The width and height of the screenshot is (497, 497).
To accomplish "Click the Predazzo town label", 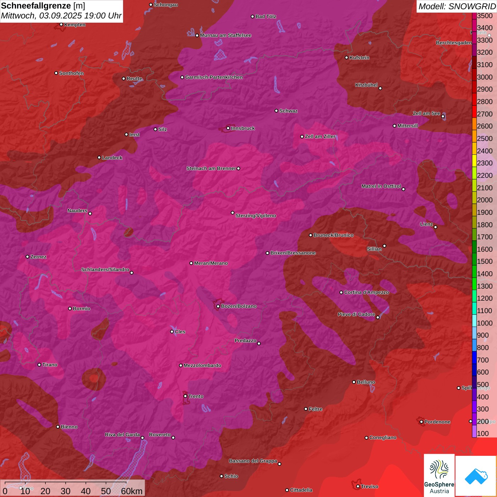I will (x=245, y=340).
